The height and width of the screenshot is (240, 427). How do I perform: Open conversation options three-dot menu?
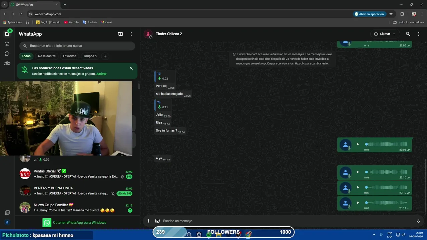[x=419, y=34]
